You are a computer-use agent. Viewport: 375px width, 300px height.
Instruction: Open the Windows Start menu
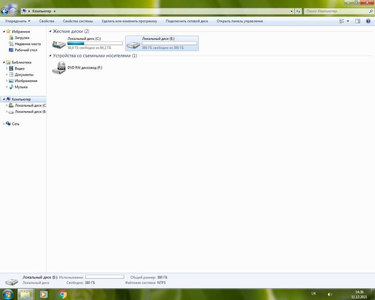(x=7, y=294)
